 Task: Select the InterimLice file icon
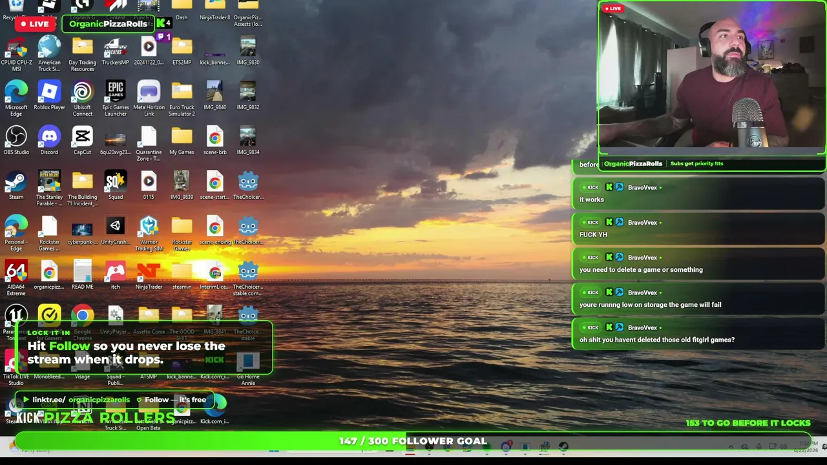click(x=215, y=275)
